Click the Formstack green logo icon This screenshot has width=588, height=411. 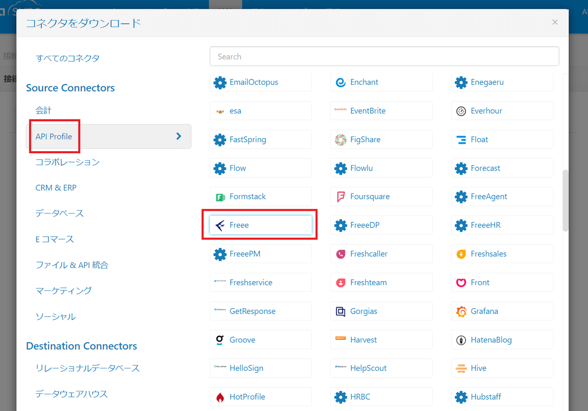(x=220, y=197)
